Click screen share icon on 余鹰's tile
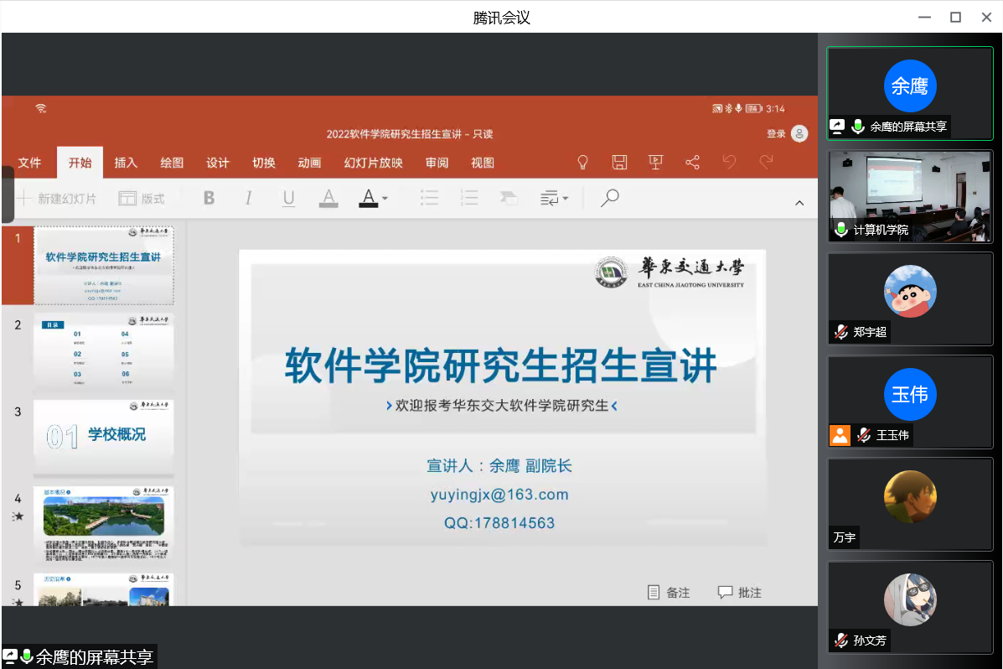The image size is (1003, 669). [x=837, y=126]
